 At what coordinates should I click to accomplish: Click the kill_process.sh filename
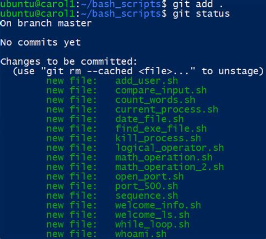(x=158, y=138)
